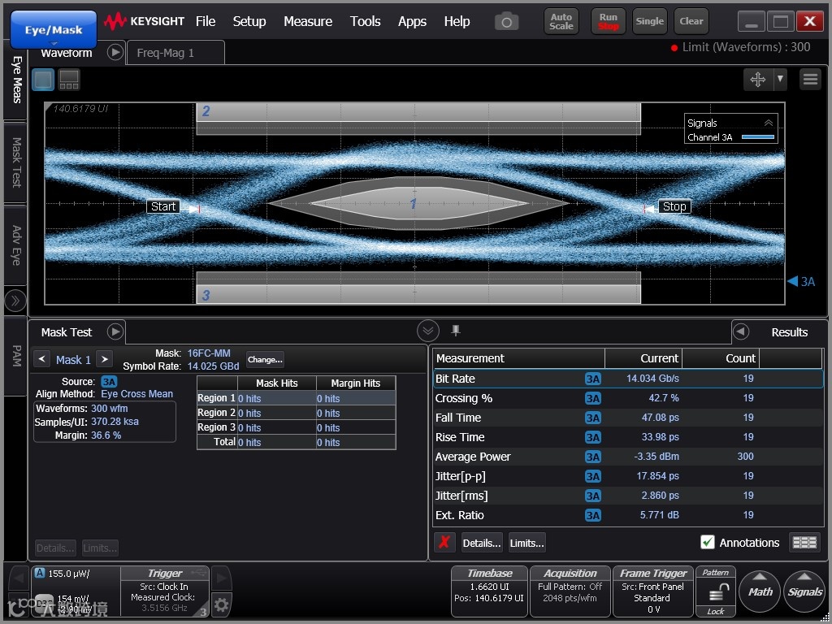
Task: Click the red X delete measurement icon
Action: pyautogui.click(x=444, y=543)
